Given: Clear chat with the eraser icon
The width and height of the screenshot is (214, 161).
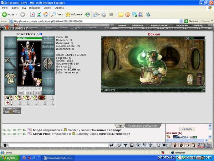Looking at the screenshot, I should click(x=119, y=145).
